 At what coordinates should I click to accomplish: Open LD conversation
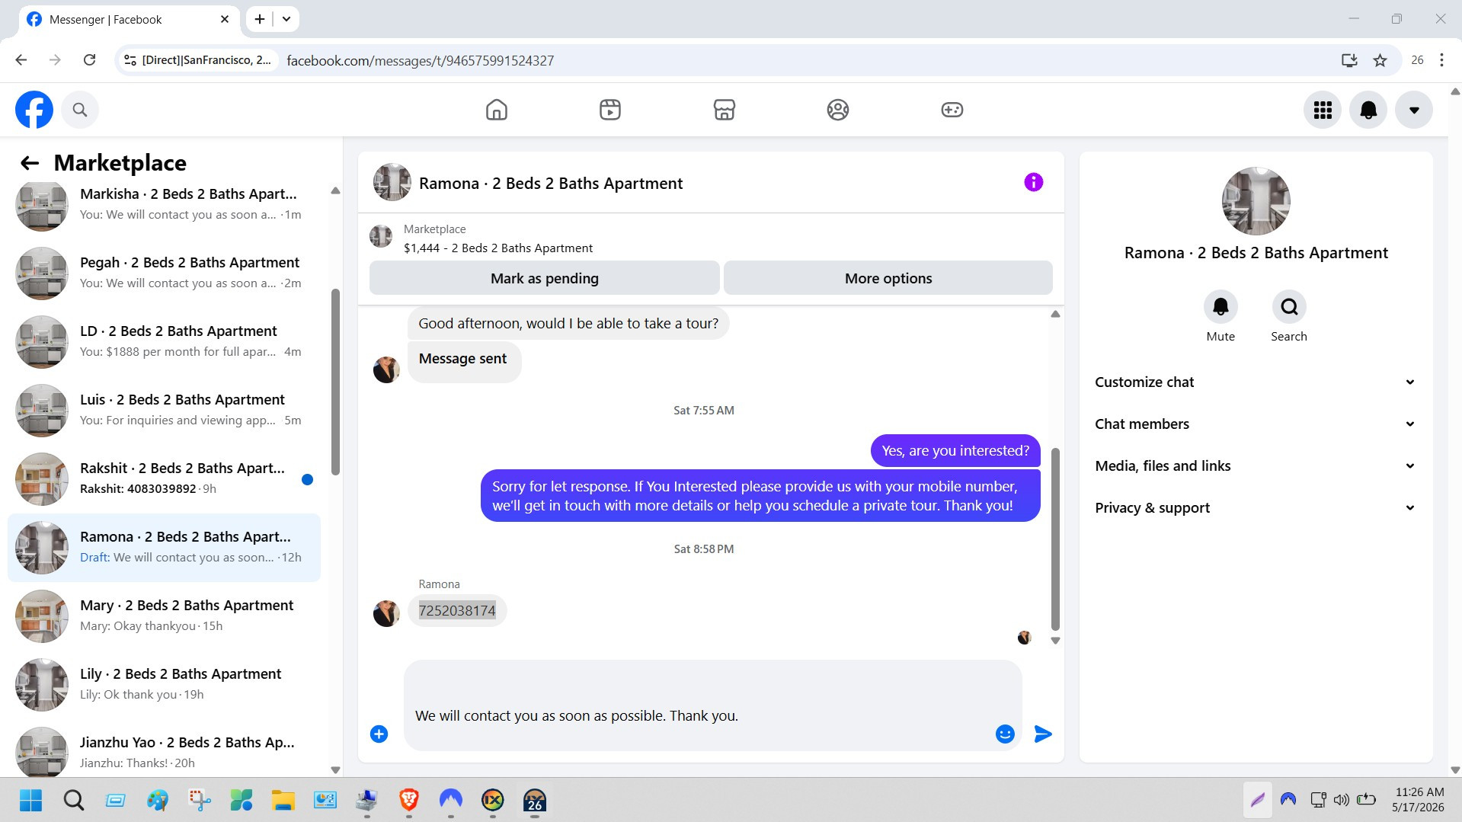(x=164, y=342)
